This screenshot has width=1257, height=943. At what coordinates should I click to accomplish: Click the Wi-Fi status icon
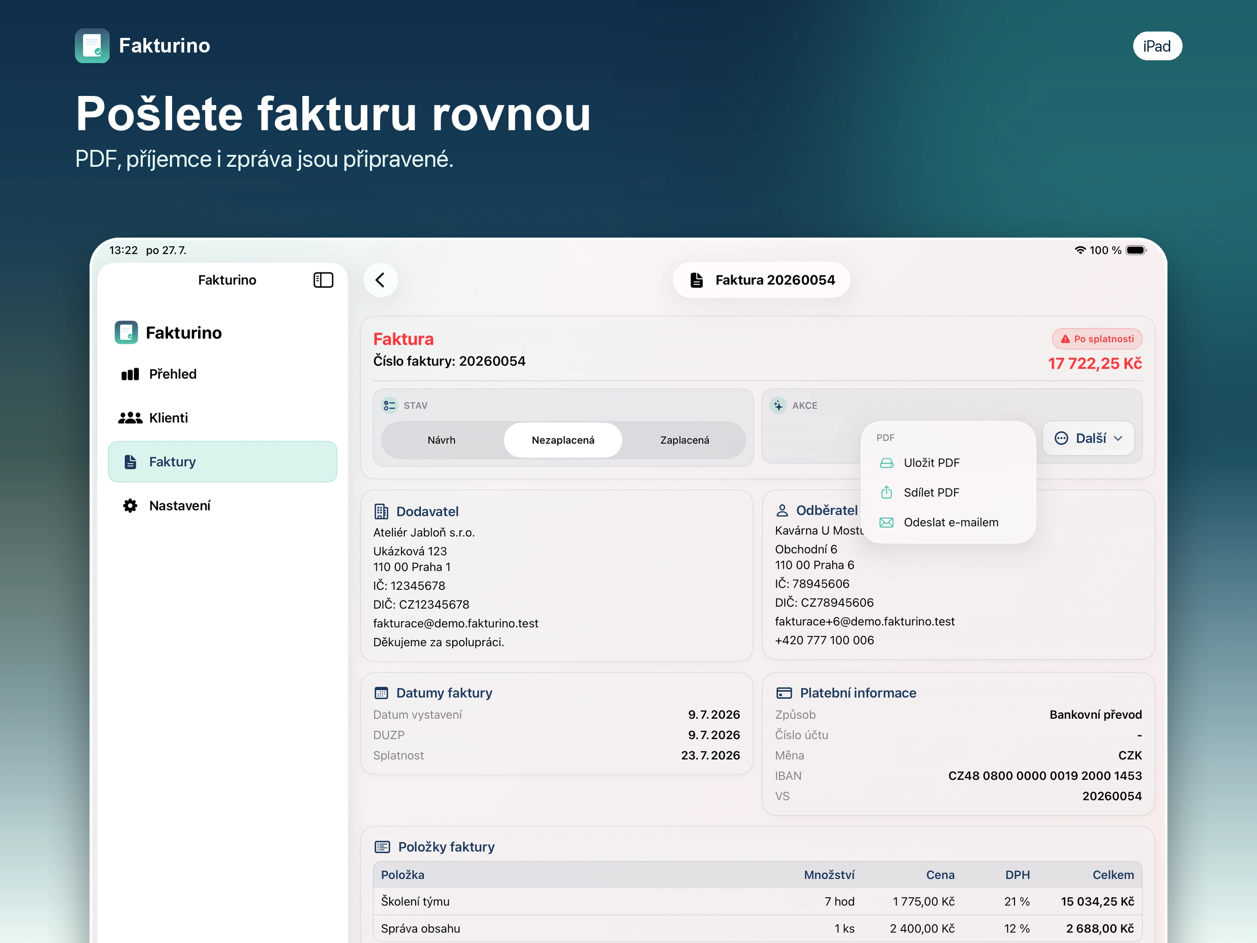pyautogui.click(x=1080, y=250)
